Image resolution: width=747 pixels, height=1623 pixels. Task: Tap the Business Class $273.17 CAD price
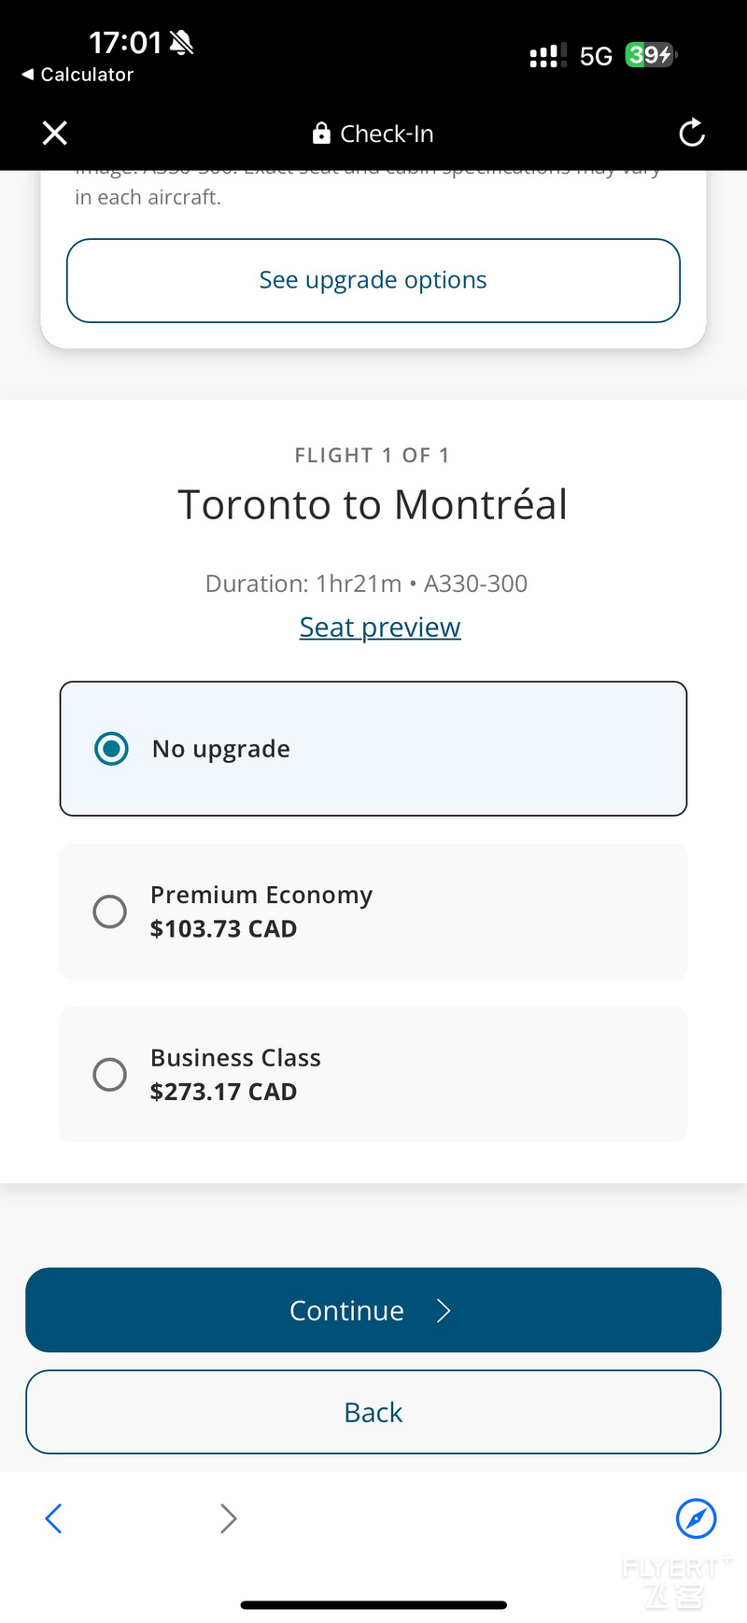click(x=223, y=1092)
